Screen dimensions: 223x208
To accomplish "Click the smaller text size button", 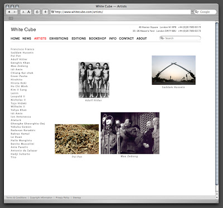I will 23,12.
